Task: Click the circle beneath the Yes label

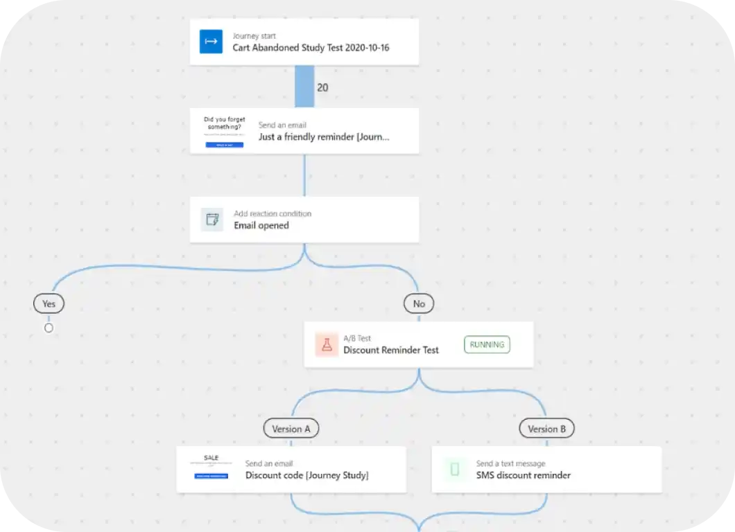Action: (x=49, y=328)
